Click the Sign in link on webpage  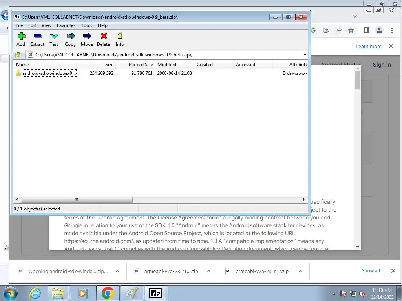click(x=382, y=65)
